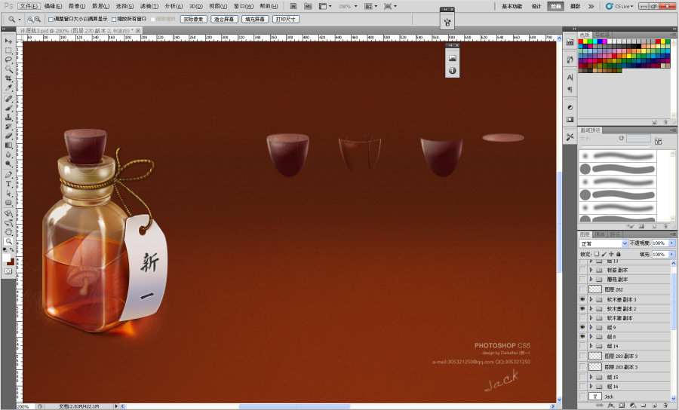Click the Quick Mask mode icon

pyautogui.click(x=8, y=271)
